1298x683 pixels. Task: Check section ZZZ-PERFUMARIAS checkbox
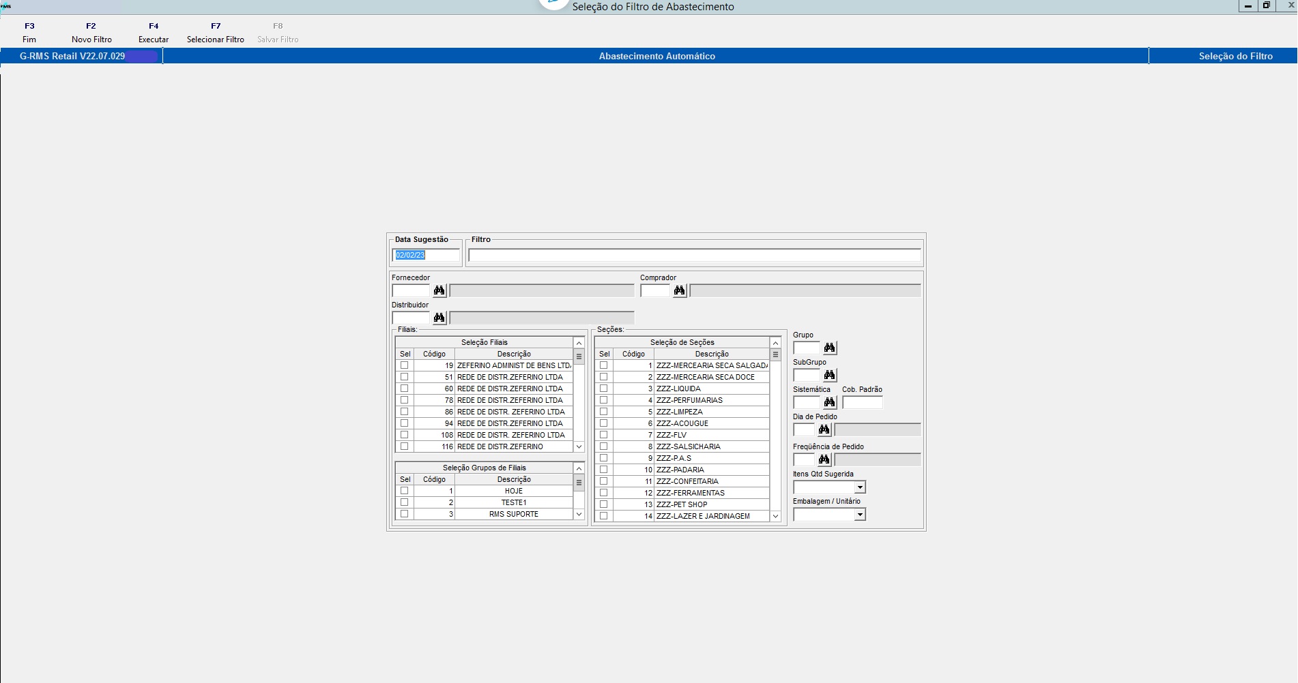tap(603, 400)
